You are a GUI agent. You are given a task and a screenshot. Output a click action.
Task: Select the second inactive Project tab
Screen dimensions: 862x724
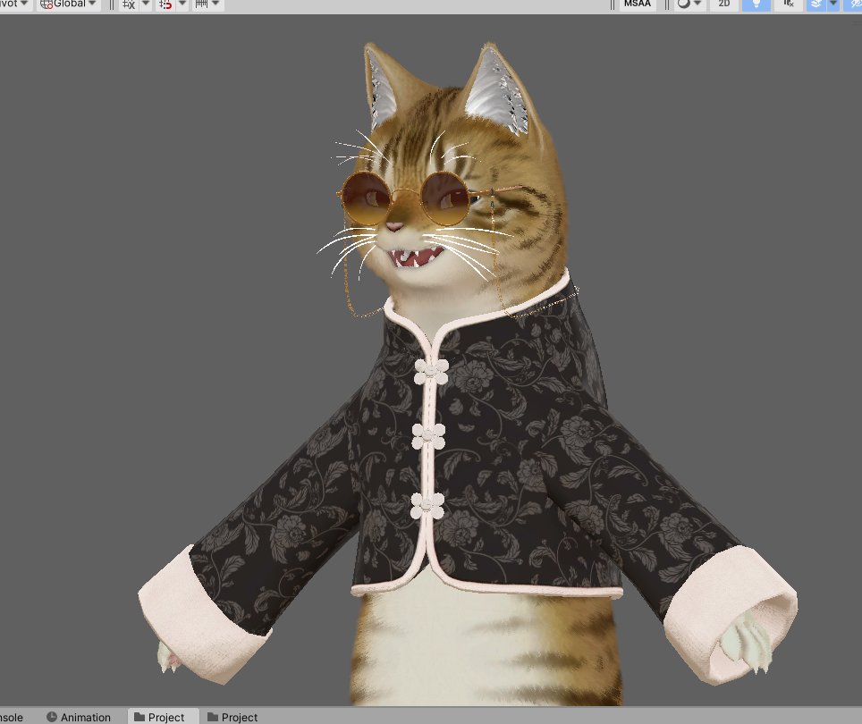point(232,718)
